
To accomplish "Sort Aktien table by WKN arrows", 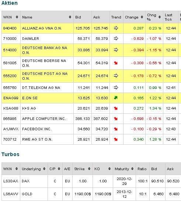I will 17,17.
